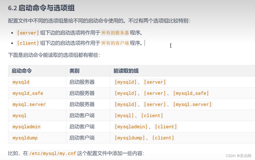Click the 'mysqldump' command cell

click(25, 138)
